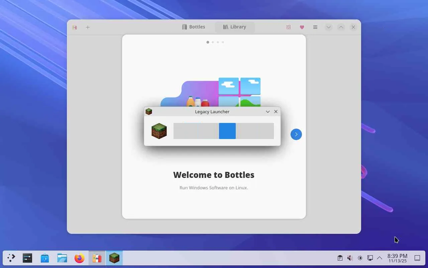Launch Firefox from the taskbar

[x=80, y=258]
